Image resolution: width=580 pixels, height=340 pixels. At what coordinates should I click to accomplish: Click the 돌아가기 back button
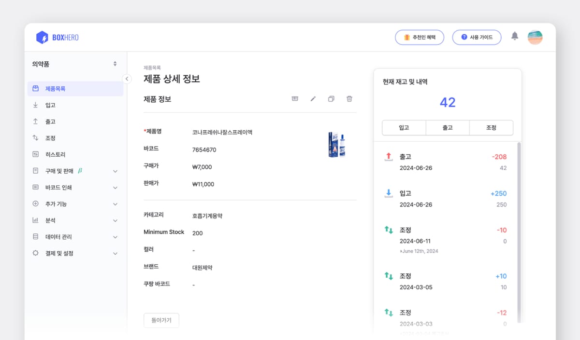point(161,320)
